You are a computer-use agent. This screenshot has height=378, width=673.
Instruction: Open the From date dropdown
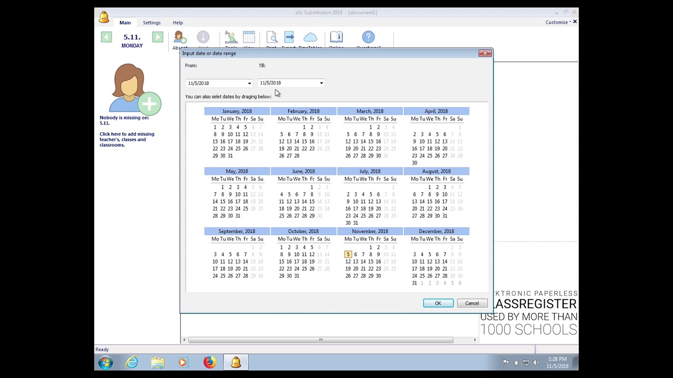[x=249, y=83]
